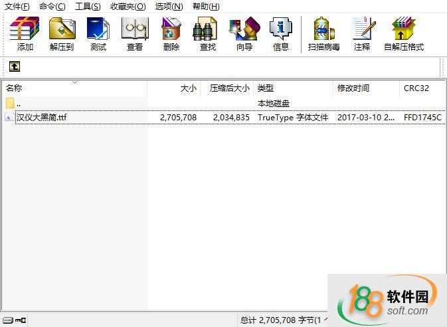Click the 添加 (Add) toolbar icon
Screen dimensions: 447x327
pos(25,34)
